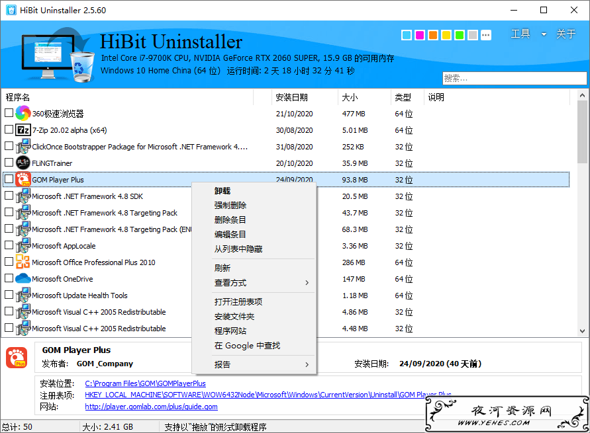The image size is (590, 433).
Task: Select the Microsoft Visual C++ 2005 Redistributable 4.86 MB row
Action: pos(286,312)
